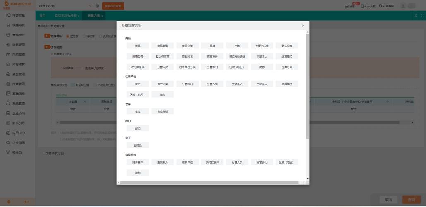Select the 税收分类编码 field
Image resolution: width=426 pixels, height=207 pixels.
point(237,56)
